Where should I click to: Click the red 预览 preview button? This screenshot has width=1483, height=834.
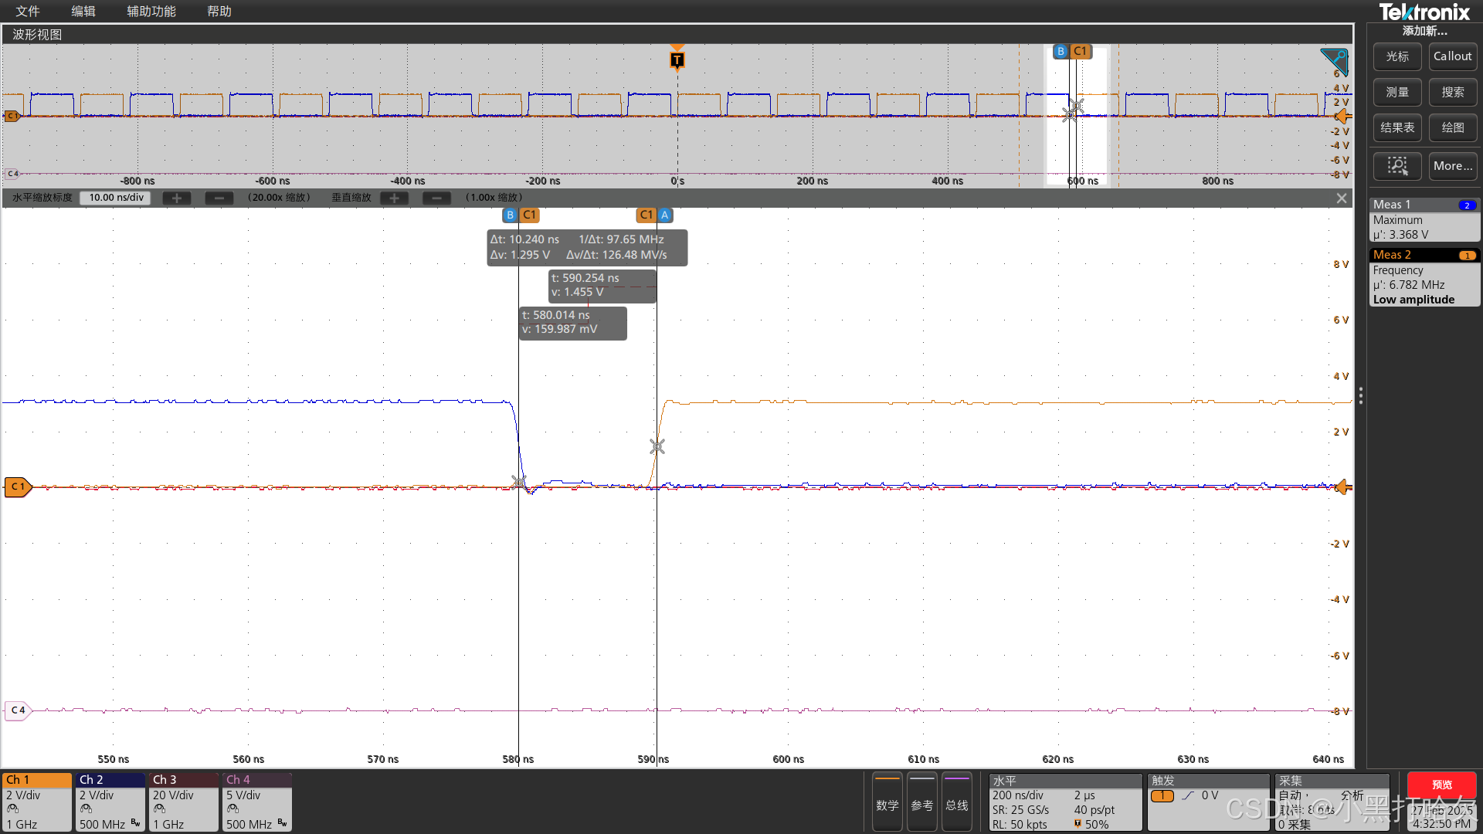pos(1441,785)
